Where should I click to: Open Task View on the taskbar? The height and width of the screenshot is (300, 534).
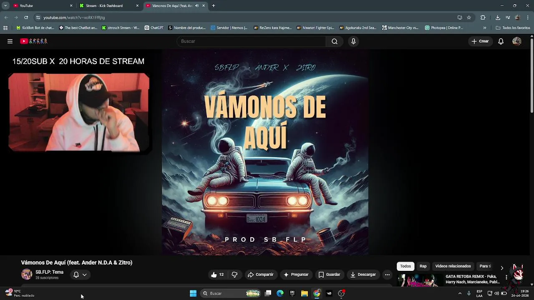click(268, 293)
